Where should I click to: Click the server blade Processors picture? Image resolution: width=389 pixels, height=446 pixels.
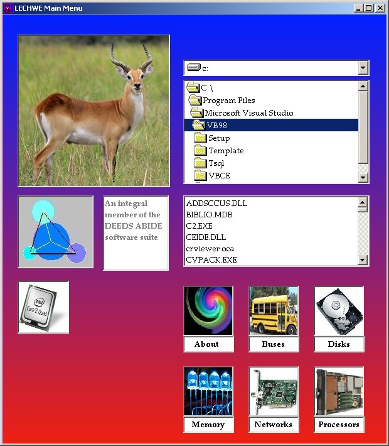click(339, 391)
